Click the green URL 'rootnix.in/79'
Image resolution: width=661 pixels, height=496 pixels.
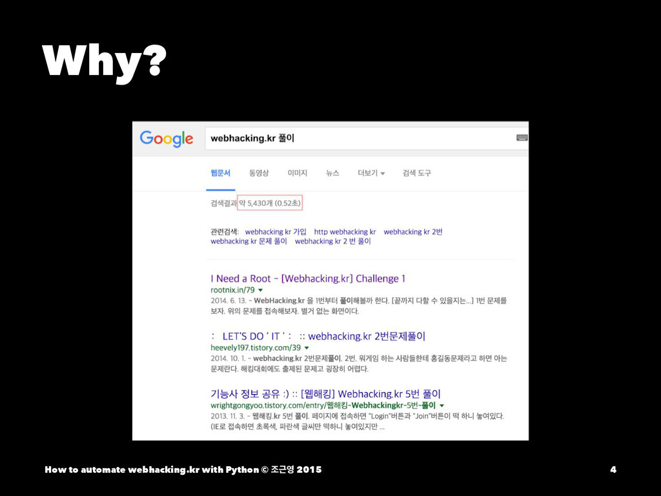tap(232, 290)
